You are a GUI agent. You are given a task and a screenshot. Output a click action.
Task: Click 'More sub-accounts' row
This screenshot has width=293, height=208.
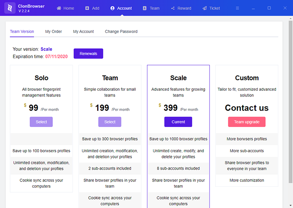tap(247, 151)
